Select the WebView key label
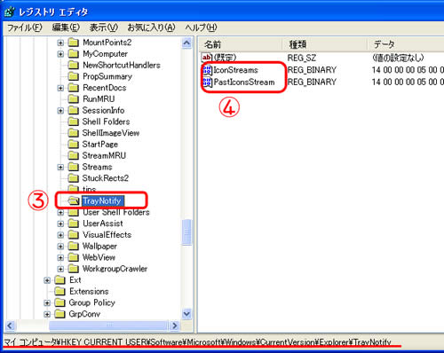444x353 pixels. pyautogui.click(x=99, y=257)
